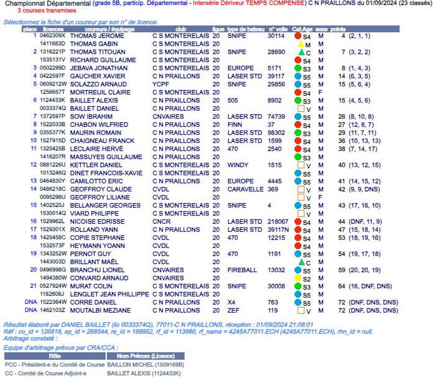
Task: Click 'PCC - Président-e du Comité de Course'
Action: pyautogui.click(x=55, y=365)
